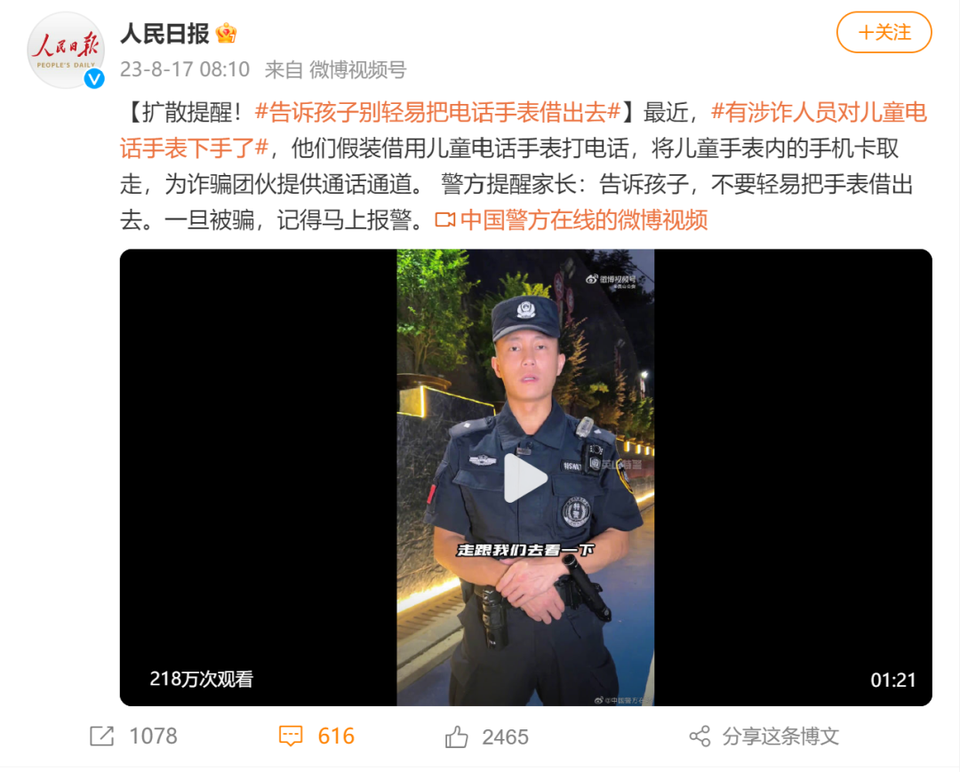Click the People's Daily avatar logo

tap(66, 50)
